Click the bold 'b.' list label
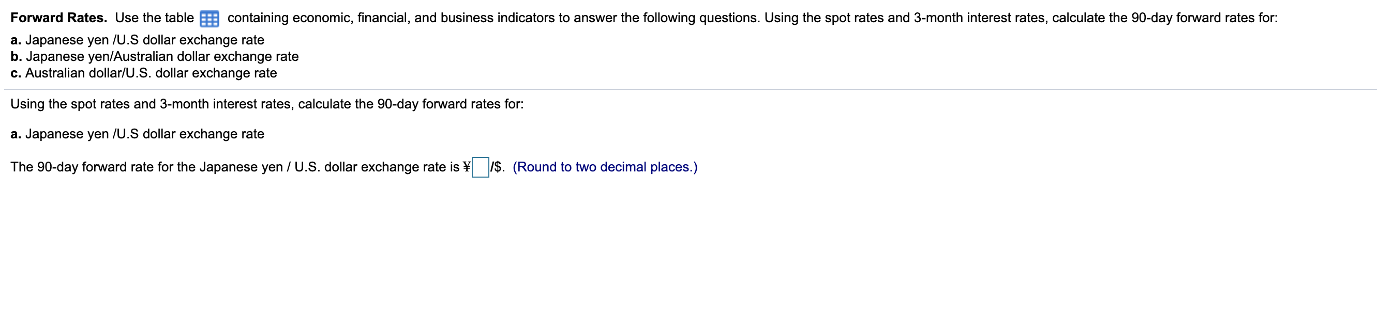This screenshot has width=1377, height=316. tap(16, 57)
